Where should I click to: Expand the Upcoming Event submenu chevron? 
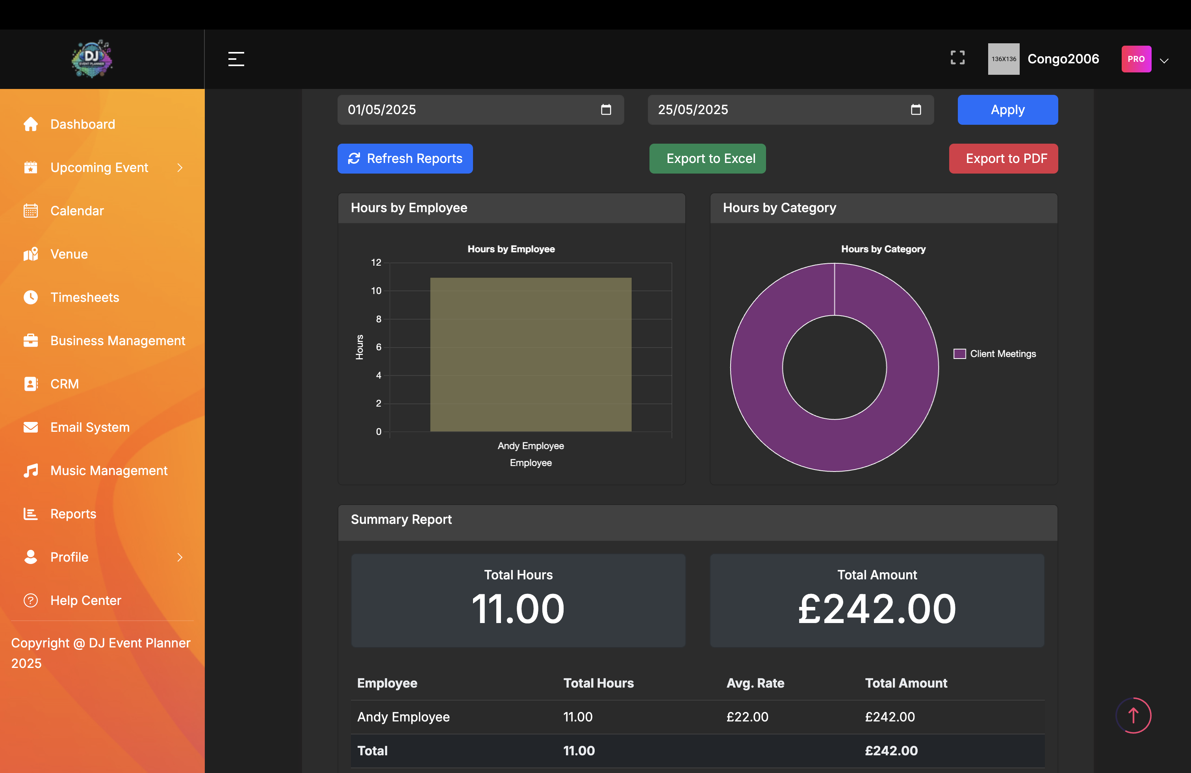[x=180, y=168]
